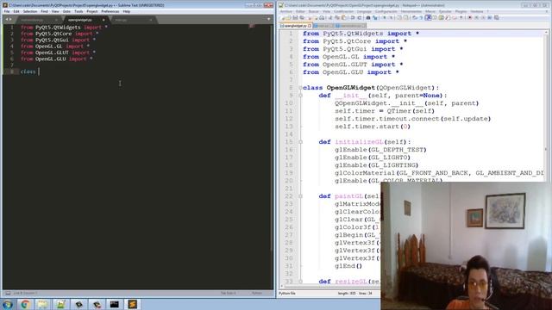Image resolution: width=552 pixels, height=310 pixels.
Task: Collapse class OpenGLWidget fold marker on line 8
Action: 300,88
